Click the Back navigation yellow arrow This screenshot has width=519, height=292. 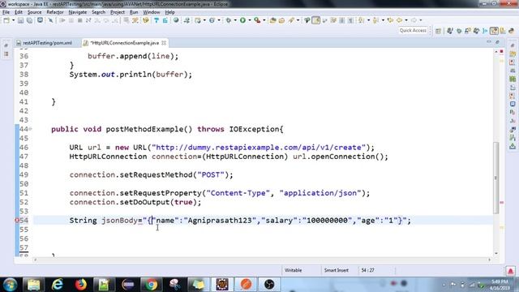click(x=400, y=20)
